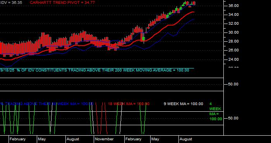
Task: Click the 30.00 price axis label
Action: pyautogui.click(x=234, y=32)
